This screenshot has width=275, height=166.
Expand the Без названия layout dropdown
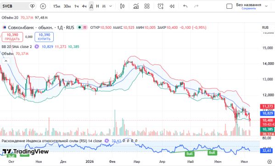[266, 6]
